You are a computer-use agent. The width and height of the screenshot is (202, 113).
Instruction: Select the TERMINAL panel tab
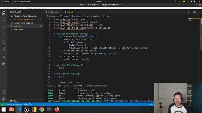pos(78,86)
